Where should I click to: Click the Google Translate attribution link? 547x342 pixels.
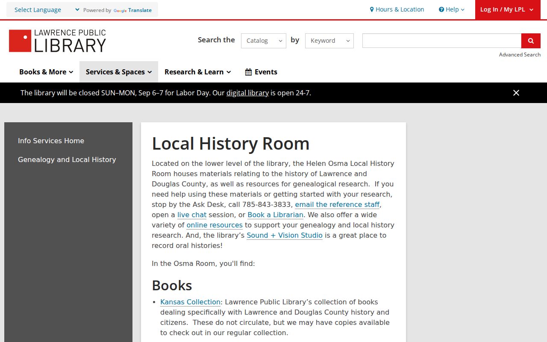132,10
